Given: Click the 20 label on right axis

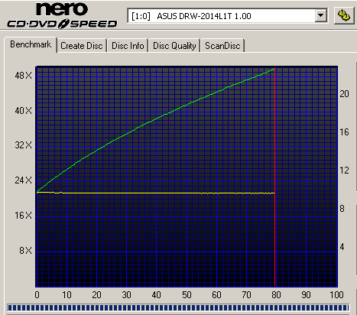Looking at the screenshot, I should click(344, 94).
